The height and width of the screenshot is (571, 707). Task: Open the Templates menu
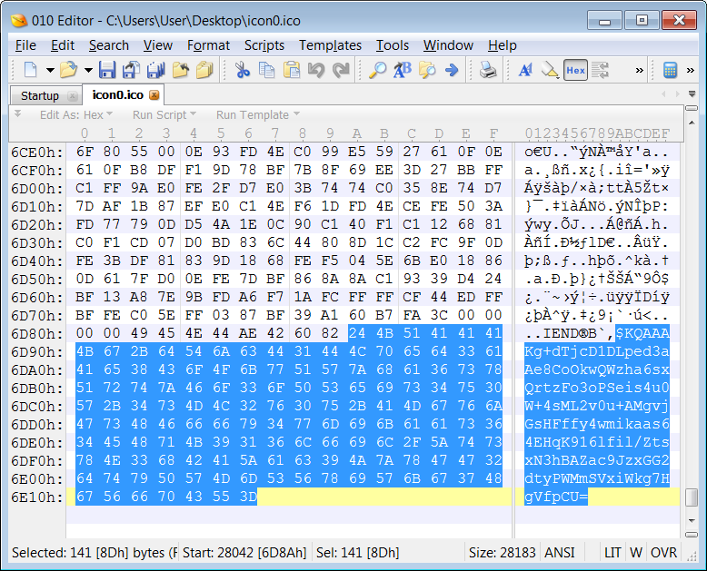330,45
